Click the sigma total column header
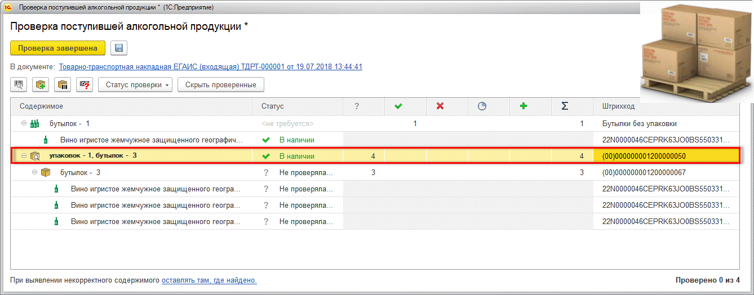 [565, 106]
